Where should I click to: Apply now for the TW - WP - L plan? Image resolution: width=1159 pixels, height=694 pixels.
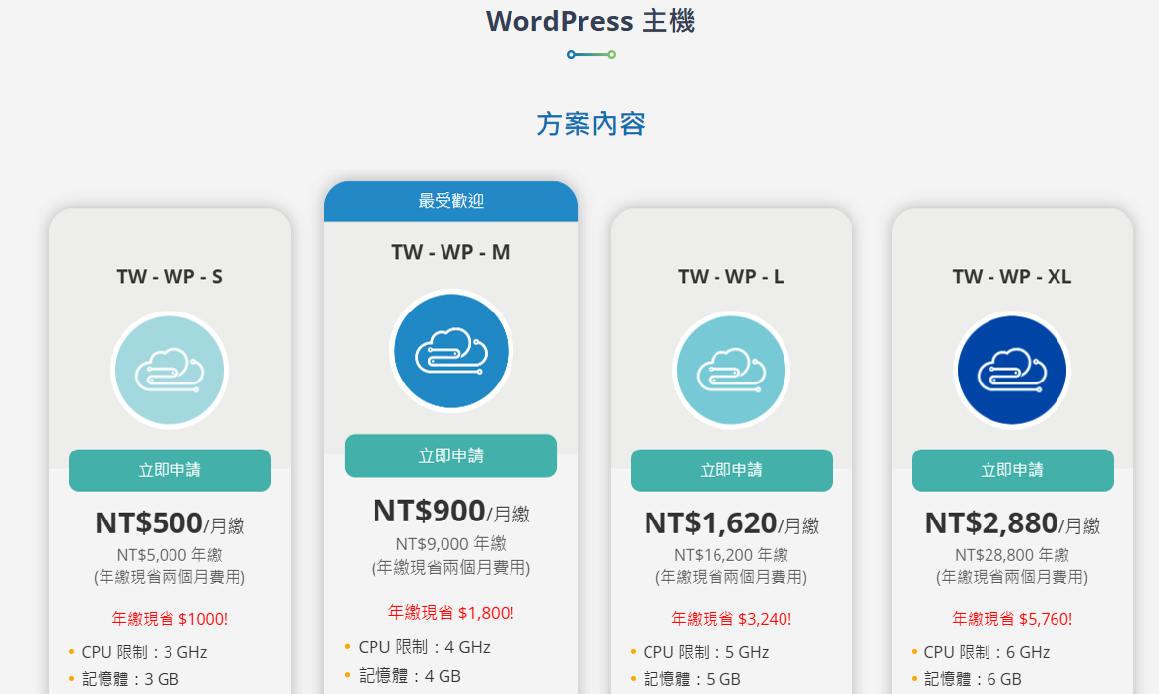coord(731,470)
